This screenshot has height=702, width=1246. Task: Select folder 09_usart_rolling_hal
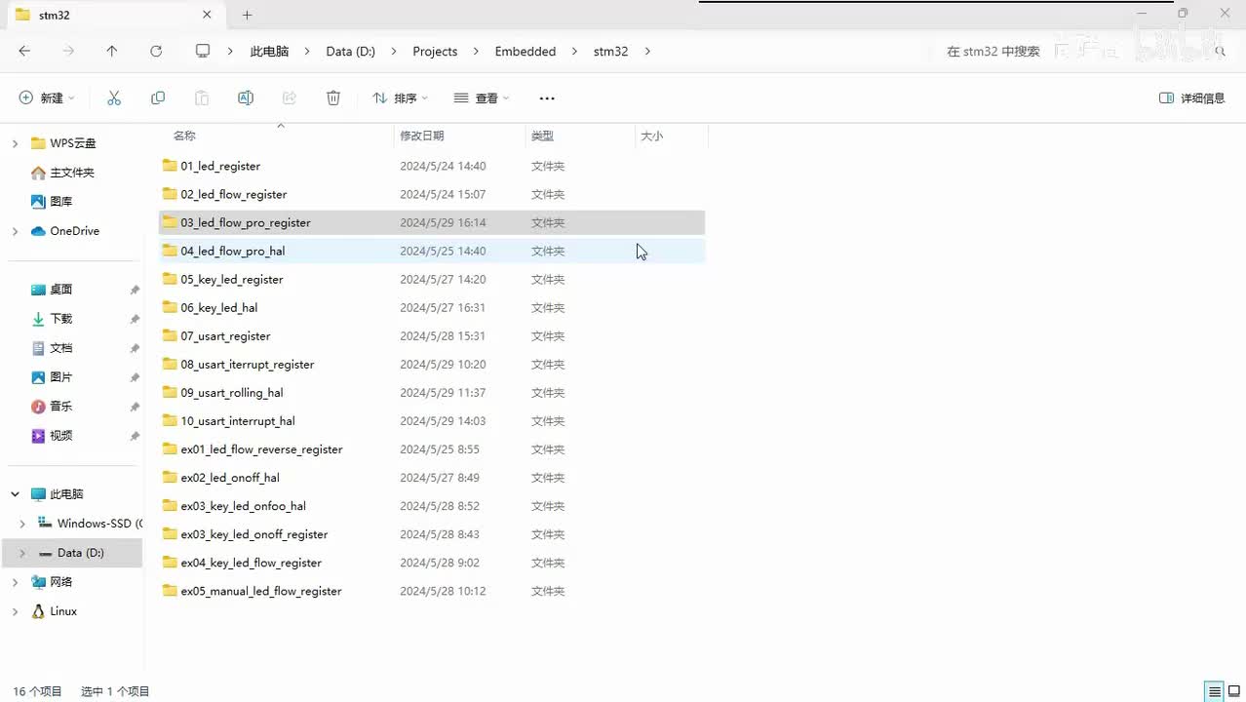[432, 392]
